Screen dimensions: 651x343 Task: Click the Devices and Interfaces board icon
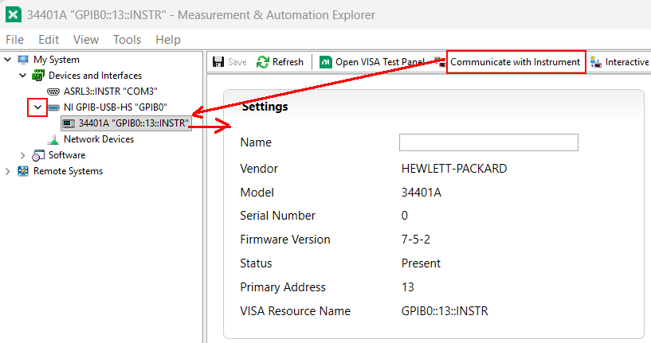pyautogui.click(x=38, y=76)
